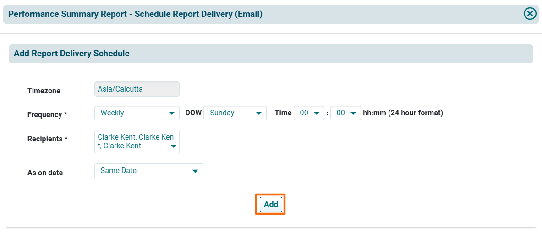Click the Add button
This screenshot has height=232, width=542.
pos(271,205)
